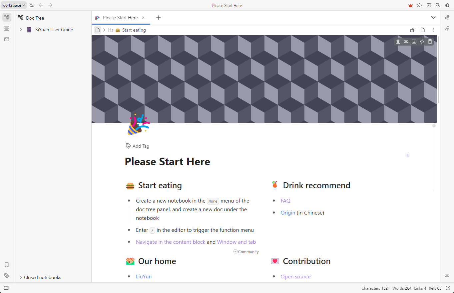The height and width of the screenshot is (293, 454).
Task: Open the workspace dropdown
Action: click(14, 5)
